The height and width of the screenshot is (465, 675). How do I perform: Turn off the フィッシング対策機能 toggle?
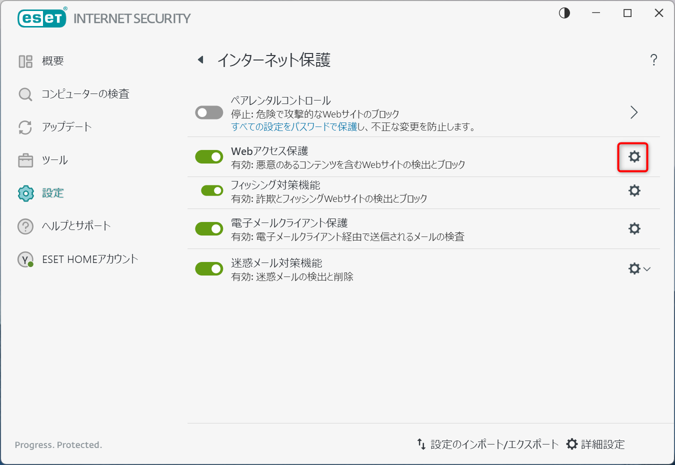click(x=212, y=190)
